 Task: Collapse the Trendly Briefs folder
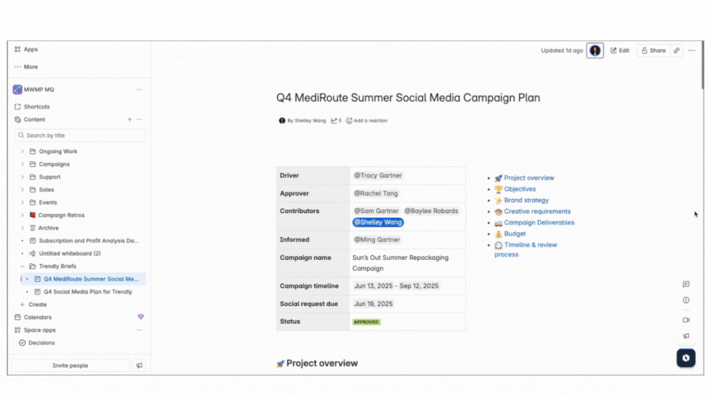click(22, 266)
